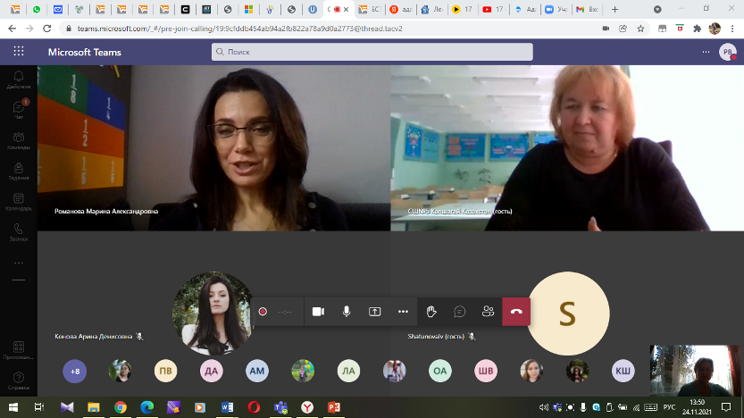Screen dimensions: 744x418
Task: Click the ПВ participant avatar
Action: (x=165, y=371)
